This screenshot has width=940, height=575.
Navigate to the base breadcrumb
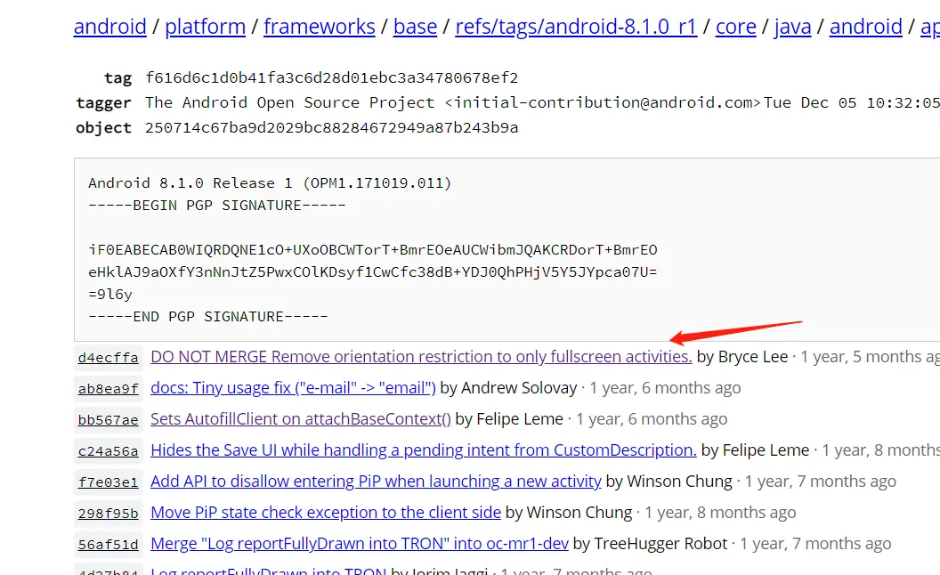[415, 27]
